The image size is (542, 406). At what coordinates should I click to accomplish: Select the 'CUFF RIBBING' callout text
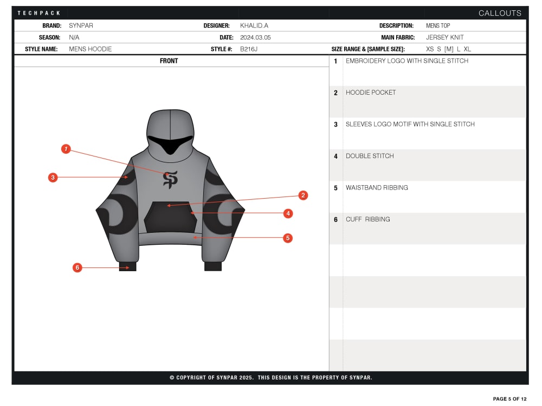click(368, 219)
